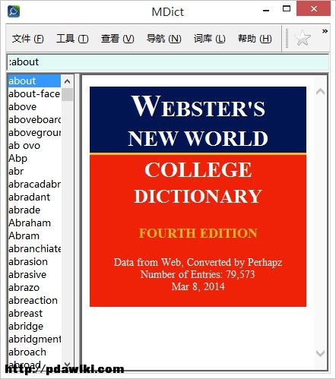Select 'abreast' in the word list

(x=34, y=314)
